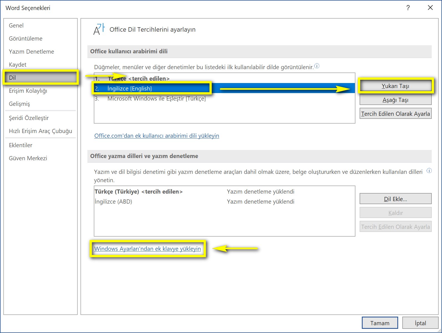
Task: Select the Dil category
Action: pos(41,77)
